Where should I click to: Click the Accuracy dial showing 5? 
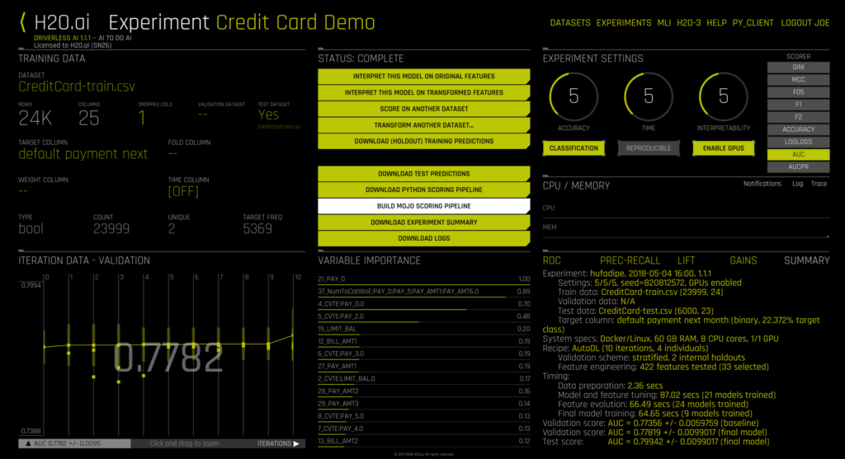tap(574, 96)
